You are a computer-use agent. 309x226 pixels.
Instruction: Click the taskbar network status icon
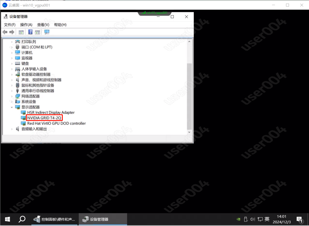pos(260,219)
